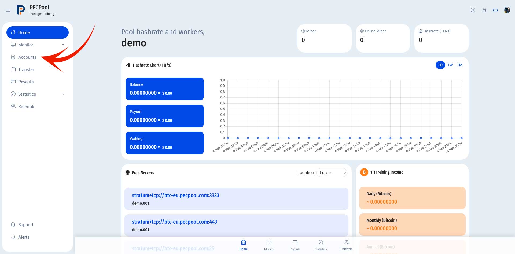Open the hamburger menu icon
The image size is (515, 254).
(8, 10)
